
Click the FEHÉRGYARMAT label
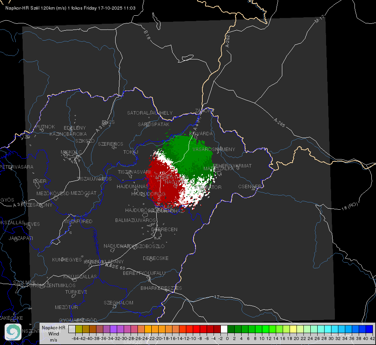[232, 166]
